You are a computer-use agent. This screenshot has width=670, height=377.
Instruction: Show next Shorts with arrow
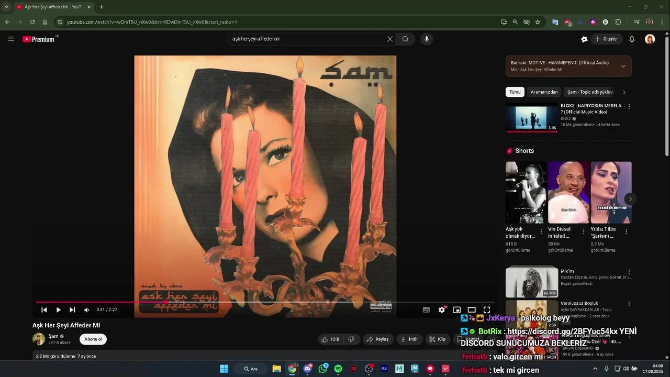click(x=630, y=199)
